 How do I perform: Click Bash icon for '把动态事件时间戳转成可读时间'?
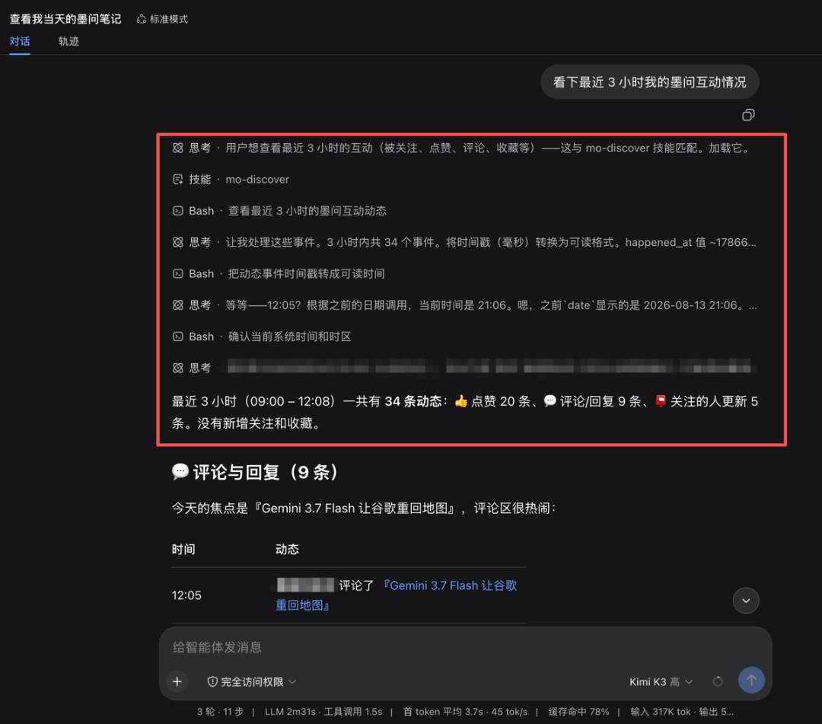pos(177,273)
